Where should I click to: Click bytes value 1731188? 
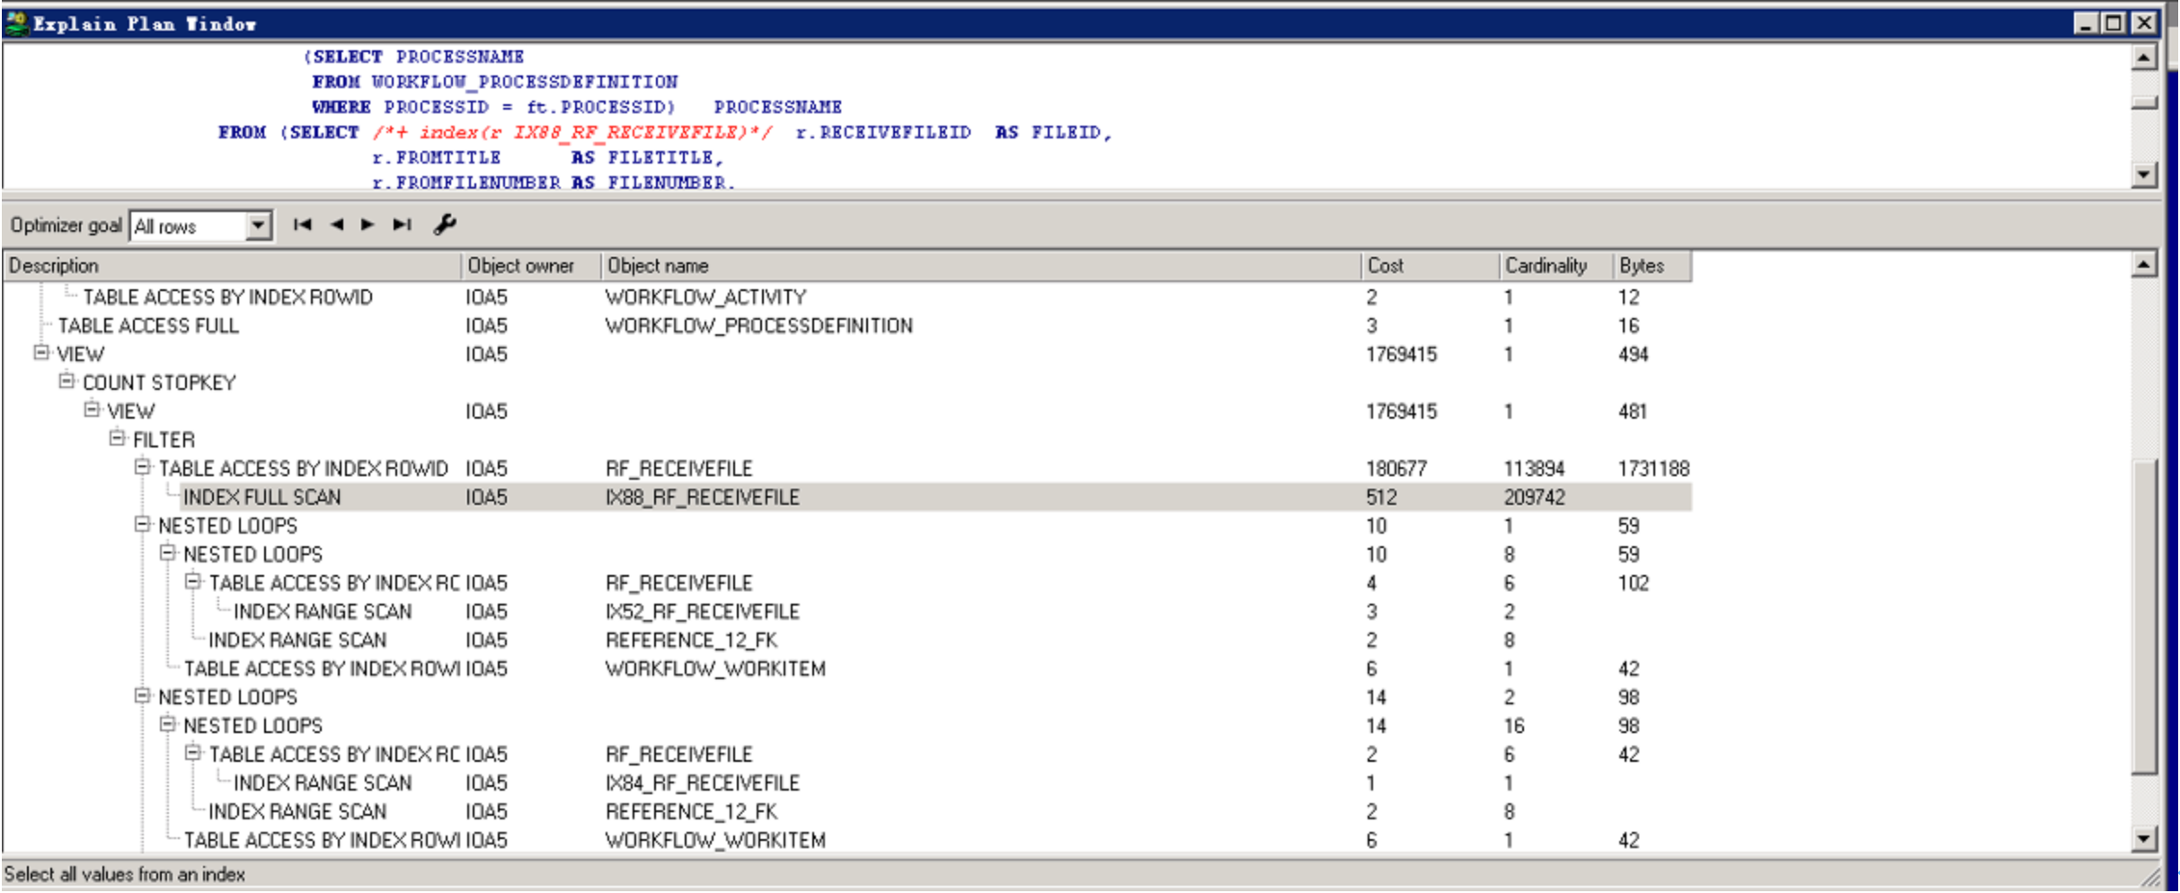[1653, 468]
